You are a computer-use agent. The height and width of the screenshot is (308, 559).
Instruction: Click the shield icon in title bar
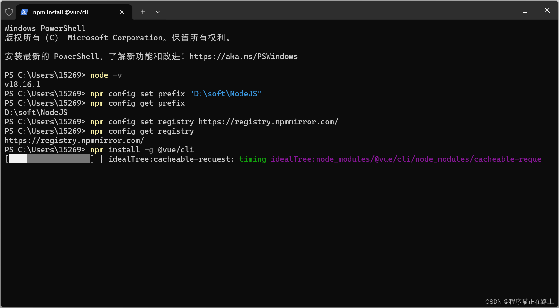click(9, 12)
